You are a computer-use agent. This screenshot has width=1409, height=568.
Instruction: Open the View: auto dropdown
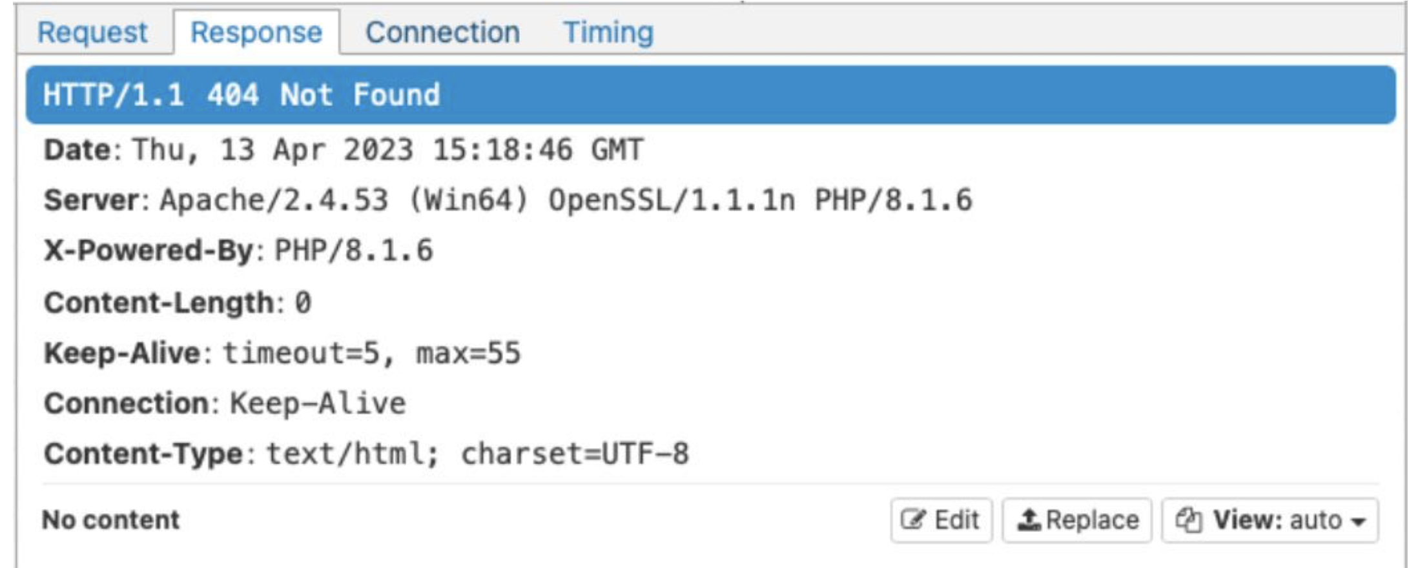click(x=1270, y=520)
